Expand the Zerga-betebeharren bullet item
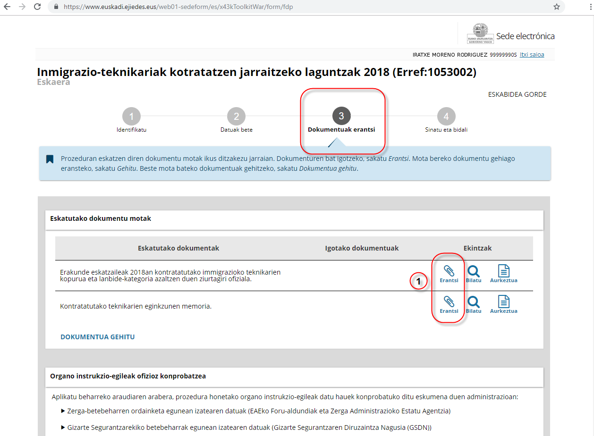This screenshot has width=594, height=436. (63, 411)
